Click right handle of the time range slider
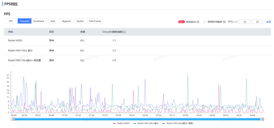The image size is (274, 128). tap(262, 119)
